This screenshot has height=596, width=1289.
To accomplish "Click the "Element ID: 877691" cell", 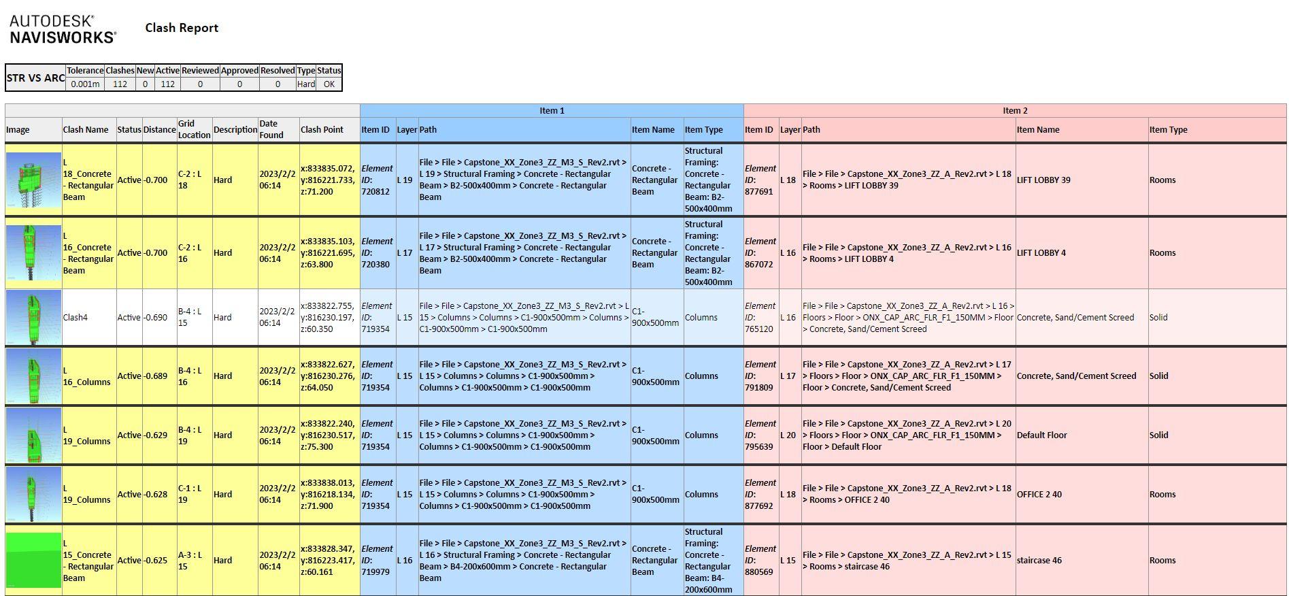I will (x=761, y=180).
